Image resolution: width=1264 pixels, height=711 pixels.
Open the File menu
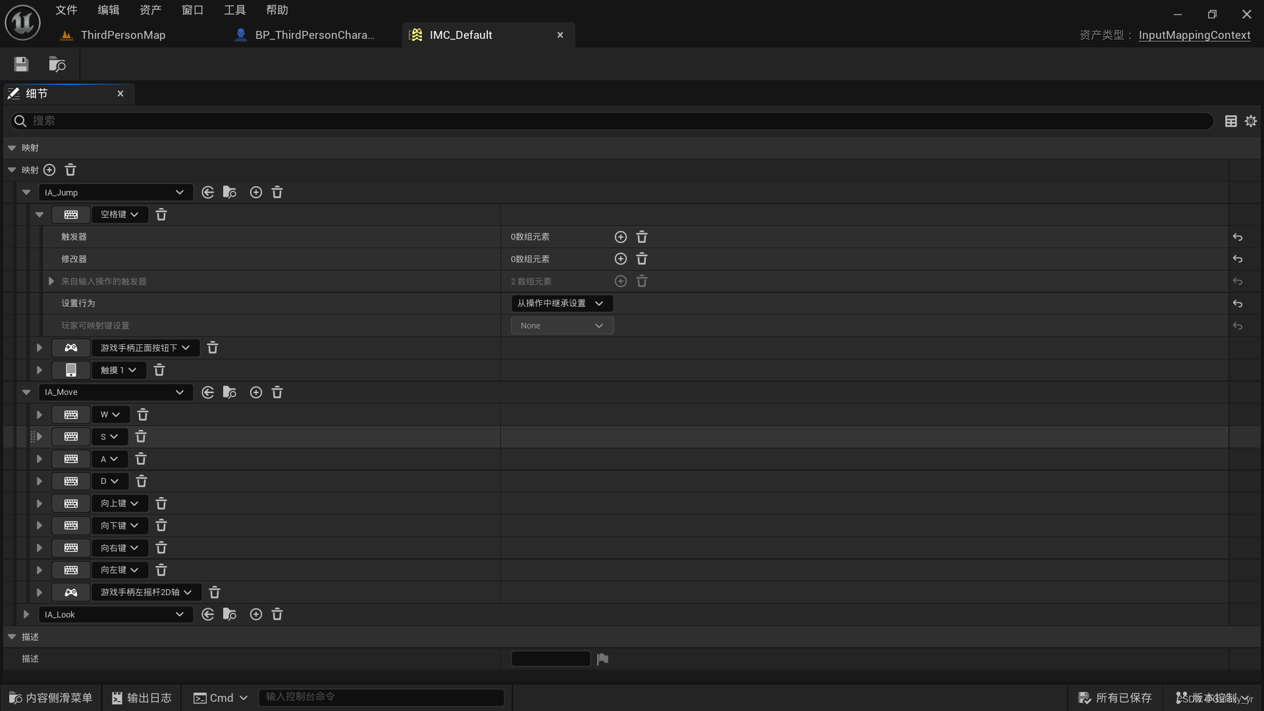point(66,10)
